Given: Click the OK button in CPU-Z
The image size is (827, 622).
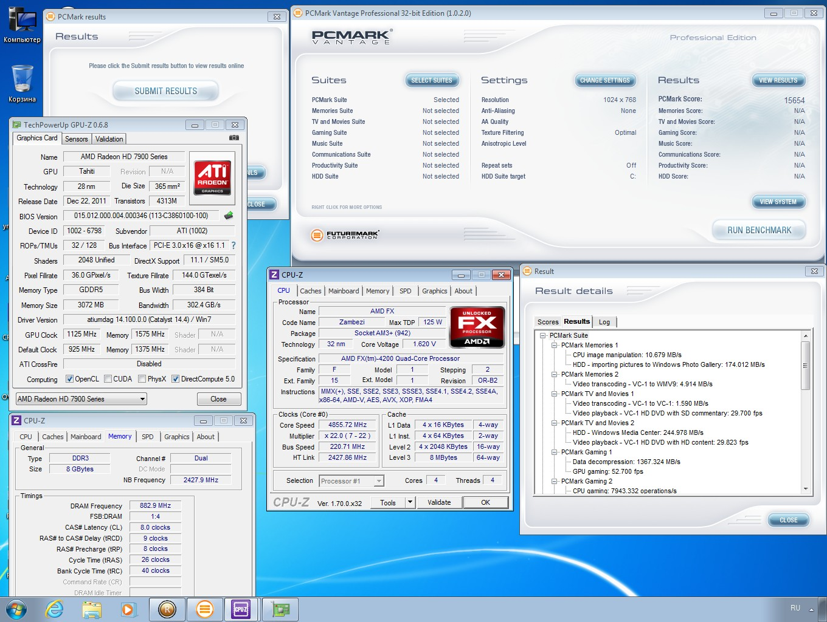Looking at the screenshot, I should click(485, 502).
